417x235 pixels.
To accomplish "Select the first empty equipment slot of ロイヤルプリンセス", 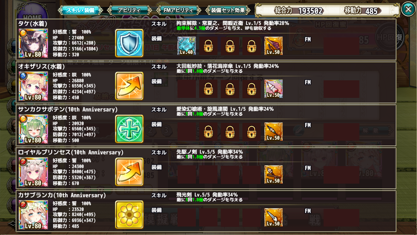I will point(187,175).
